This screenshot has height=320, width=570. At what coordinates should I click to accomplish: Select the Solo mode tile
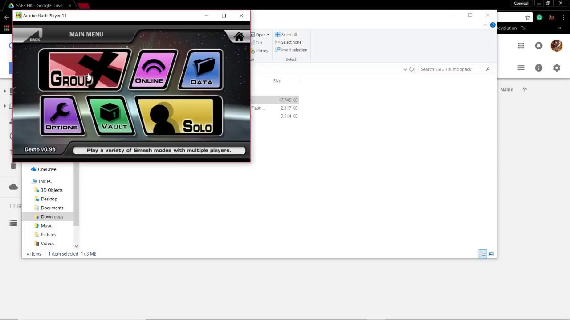(x=179, y=116)
